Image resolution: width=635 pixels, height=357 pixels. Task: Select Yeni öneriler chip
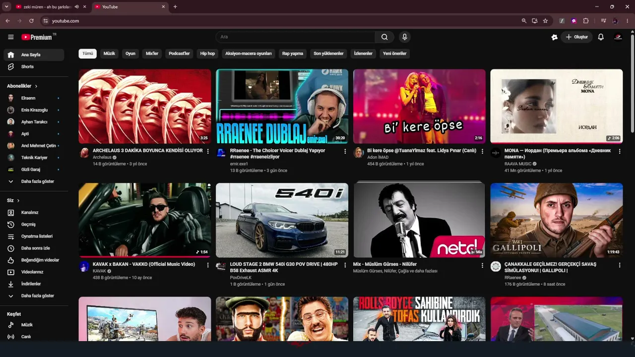(394, 54)
